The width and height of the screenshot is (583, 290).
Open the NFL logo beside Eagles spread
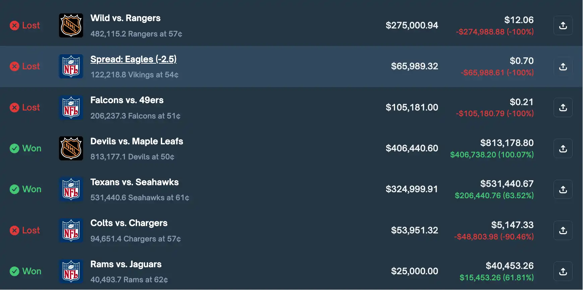71,66
